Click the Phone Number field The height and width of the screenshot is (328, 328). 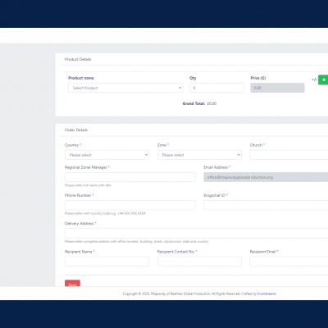[x=130, y=205]
